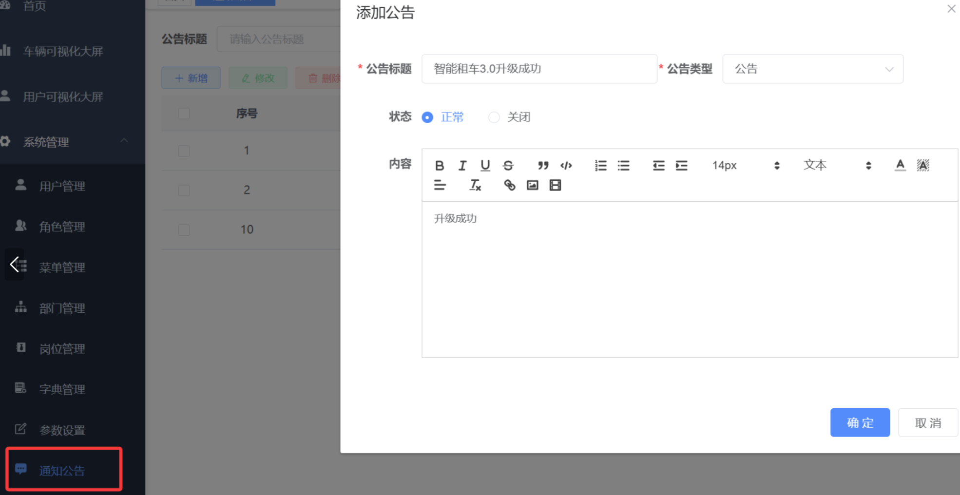This screenshot has width=960, height=495.
Task: Check the checkbox for row number 10
Action: pyautogui.click(x=184, y=229)
